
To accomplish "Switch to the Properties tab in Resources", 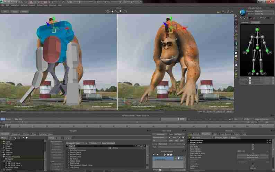I will [x=206, y=134].
